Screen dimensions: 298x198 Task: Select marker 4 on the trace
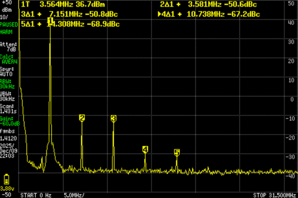145,149
